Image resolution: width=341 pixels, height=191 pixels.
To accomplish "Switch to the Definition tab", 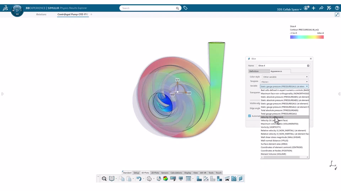I will 259,71.
